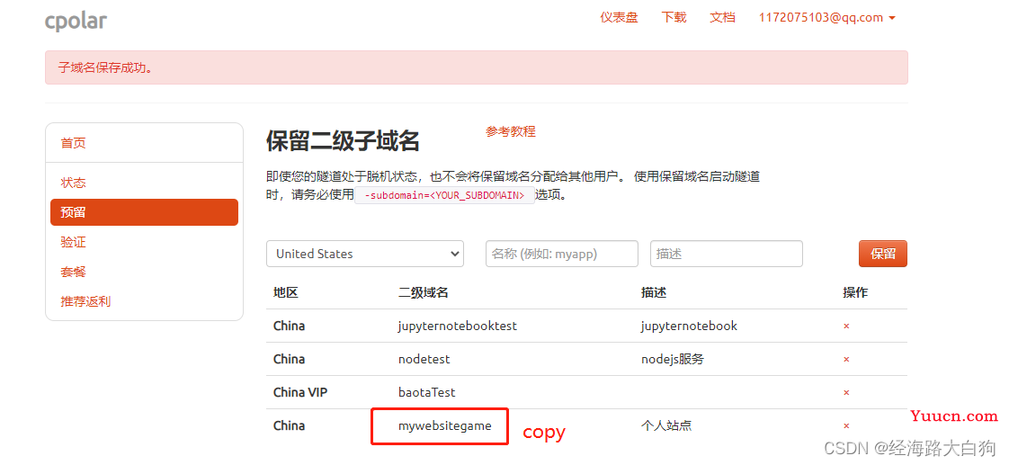Viewport: 1009px width, 465px height.
Task: Open the 文档 documentation link
Action: point(723,17)
